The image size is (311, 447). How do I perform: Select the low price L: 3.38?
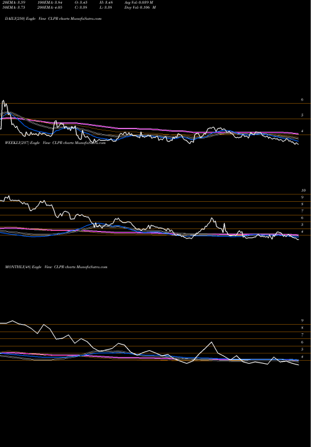click(106, 7)
